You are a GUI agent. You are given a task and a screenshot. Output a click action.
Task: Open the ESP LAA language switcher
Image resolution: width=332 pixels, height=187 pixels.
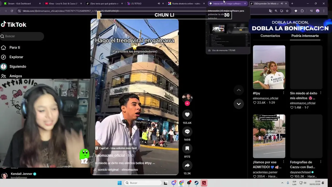(x=294, y=183)
